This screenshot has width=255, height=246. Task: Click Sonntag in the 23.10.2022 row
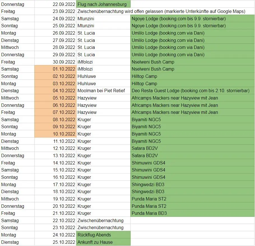17,227
